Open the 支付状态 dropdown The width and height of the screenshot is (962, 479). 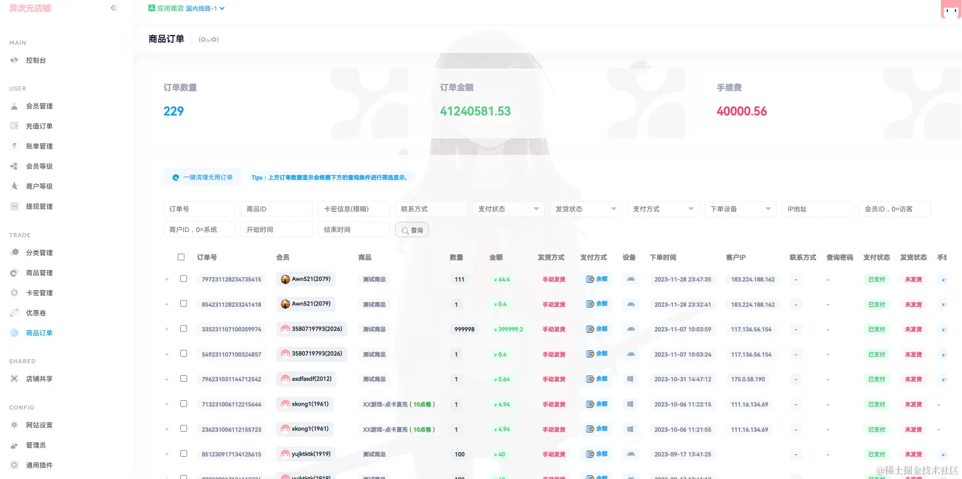point(508,209)
